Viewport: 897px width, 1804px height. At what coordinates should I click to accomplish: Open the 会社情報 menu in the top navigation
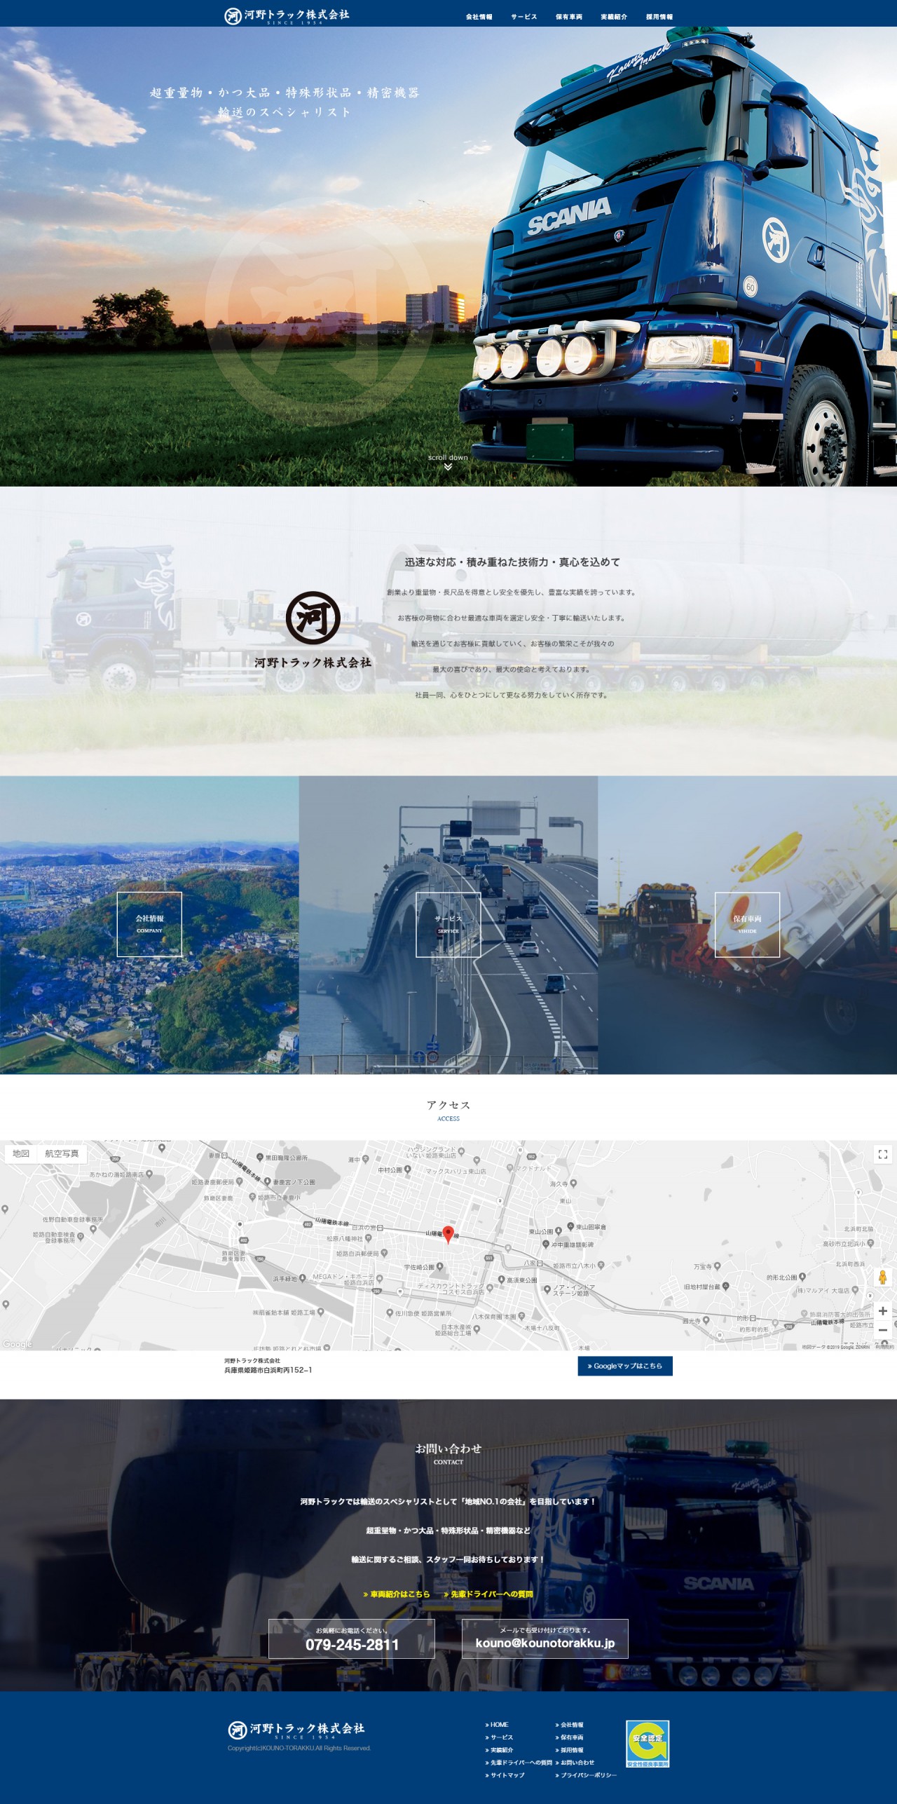pos(479,17)
